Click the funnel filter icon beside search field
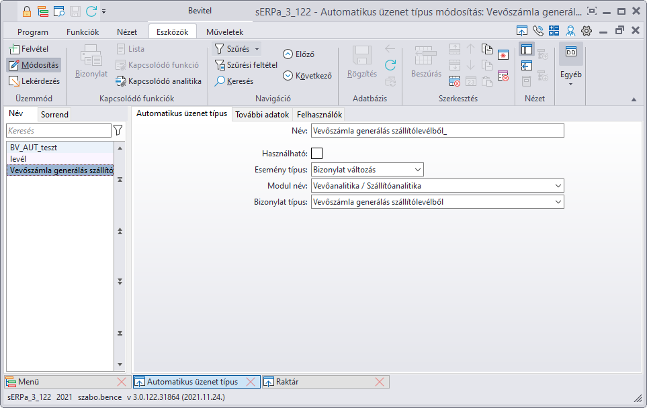The width and height of the screenshot is (647, 408). [118, 131]
